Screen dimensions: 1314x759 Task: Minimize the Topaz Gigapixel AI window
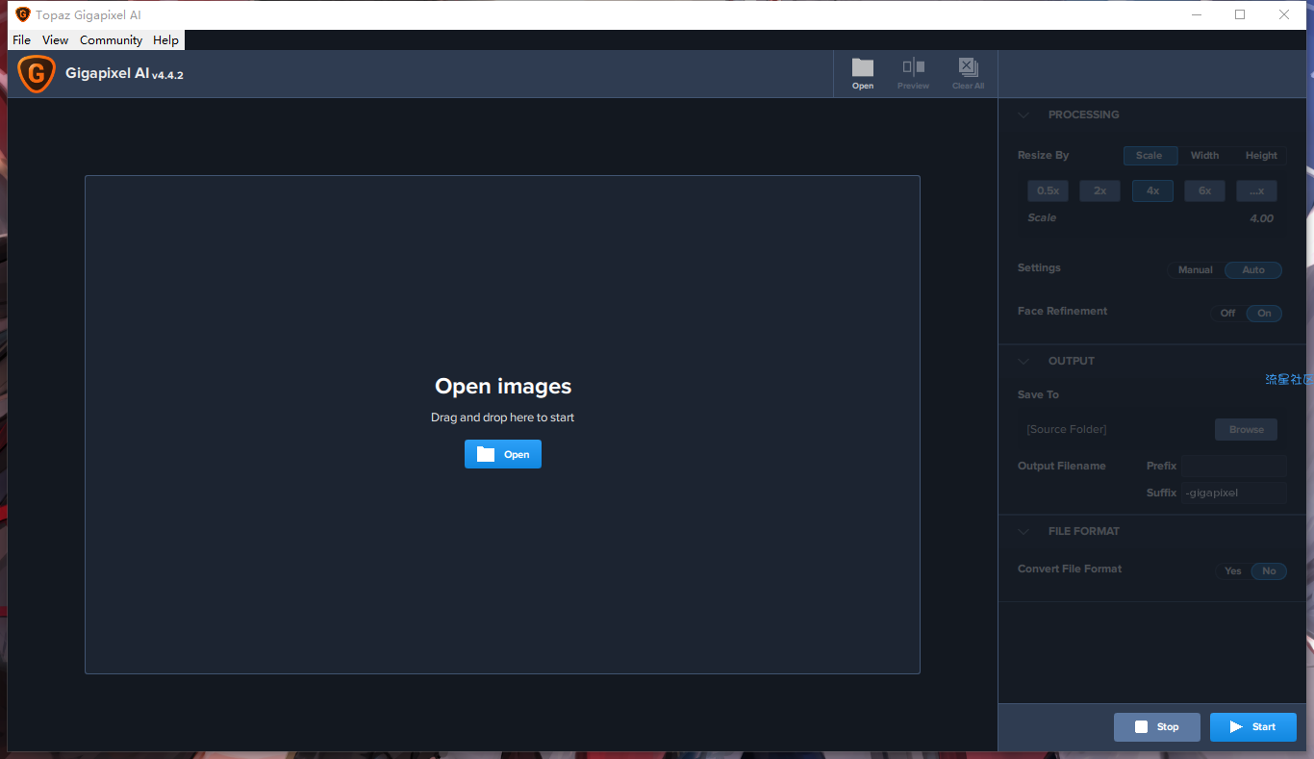click(1197, 14)
